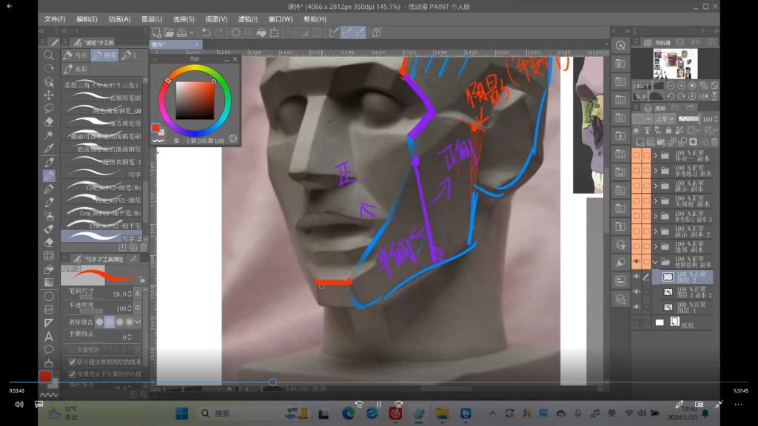Select the magnifier zoom tool
The width and height of the screenshot is (758, 426).
point(49,55)
